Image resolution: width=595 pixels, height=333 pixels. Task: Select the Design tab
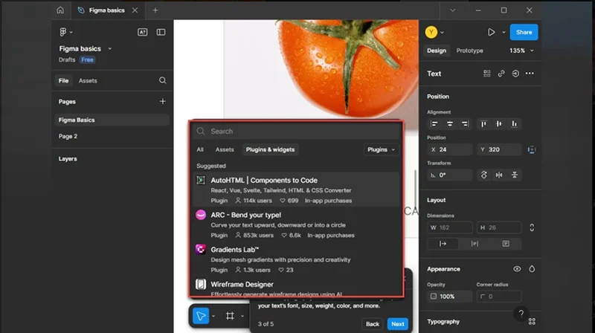pyautogui.click(x=437, y=51)
